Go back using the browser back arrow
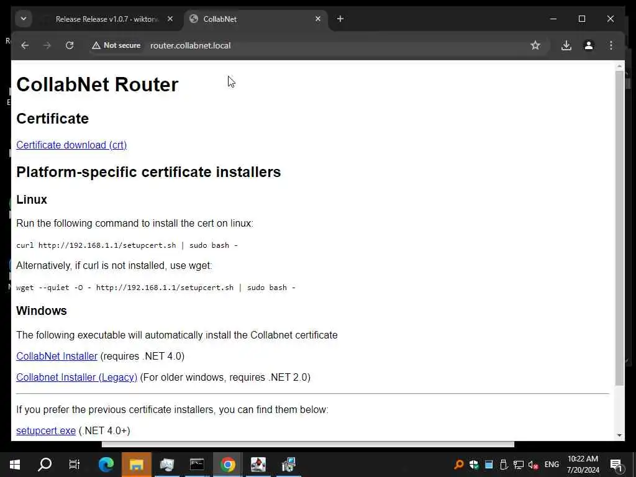 coord(25,45)
